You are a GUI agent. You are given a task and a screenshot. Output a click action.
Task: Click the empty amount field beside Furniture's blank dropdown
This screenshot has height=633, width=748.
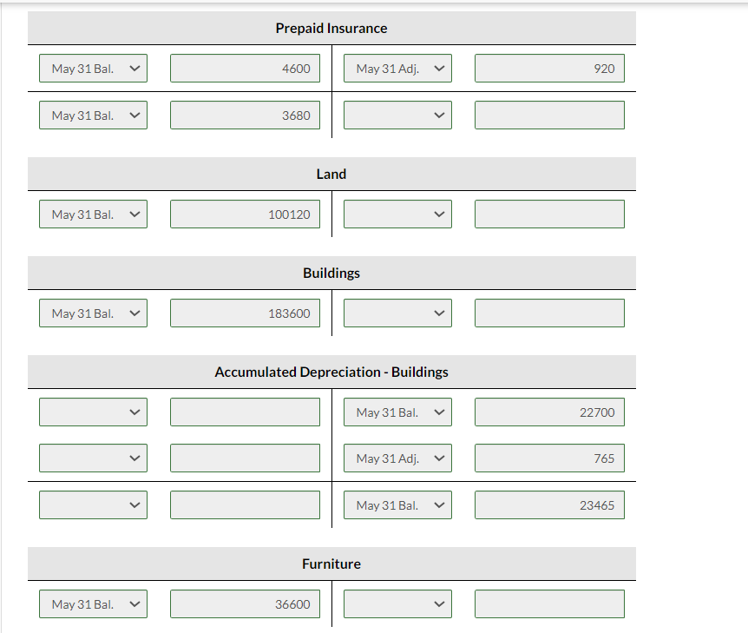point(549,603)
